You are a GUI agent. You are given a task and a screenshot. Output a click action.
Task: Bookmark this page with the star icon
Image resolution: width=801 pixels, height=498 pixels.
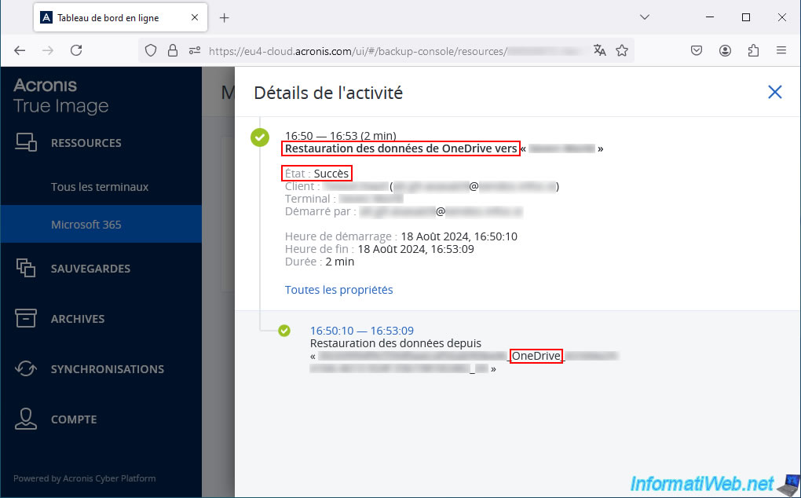point(622,50)
